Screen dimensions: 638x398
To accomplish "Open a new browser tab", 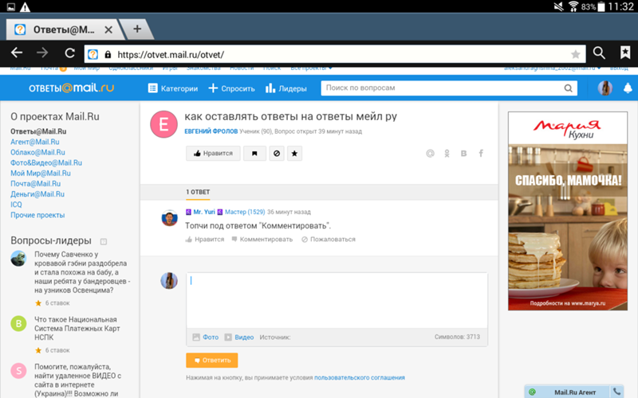I will (137, 29).
